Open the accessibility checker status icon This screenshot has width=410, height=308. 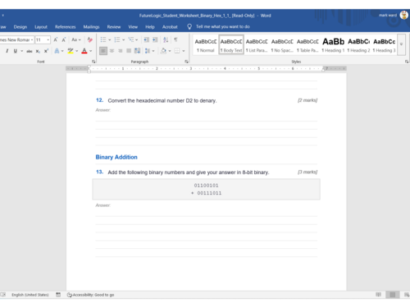(70, 295)
